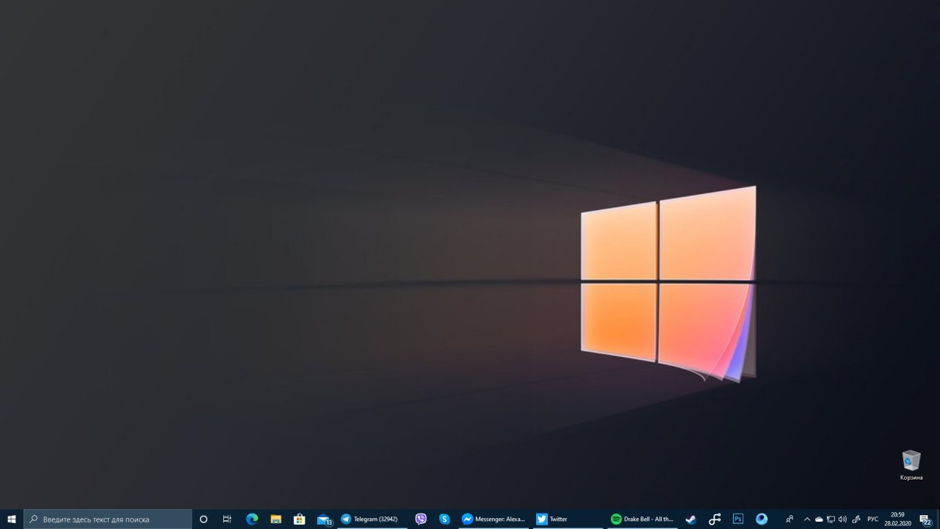Change the РУС input language
The image size is (940, 529).
click(x=873, y=519)
